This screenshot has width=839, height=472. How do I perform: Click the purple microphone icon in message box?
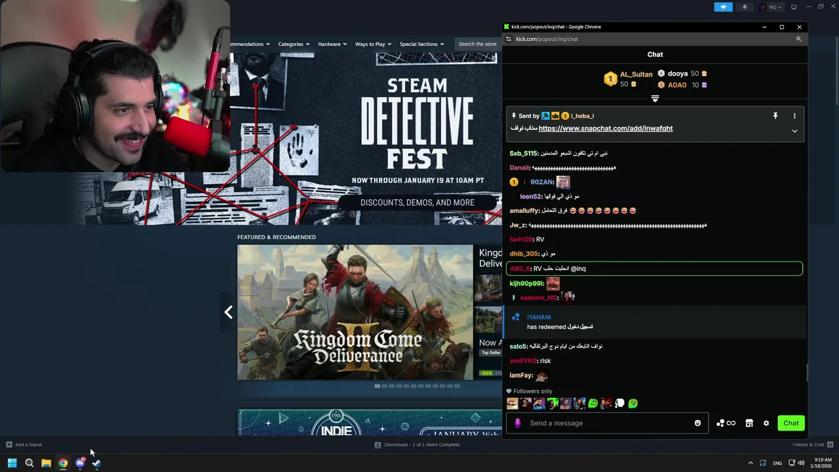click(517, 423)
